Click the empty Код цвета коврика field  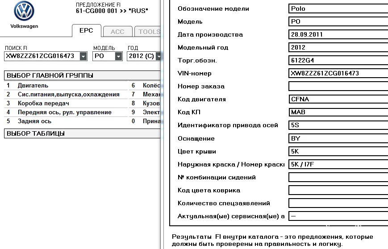coord(338,190)
